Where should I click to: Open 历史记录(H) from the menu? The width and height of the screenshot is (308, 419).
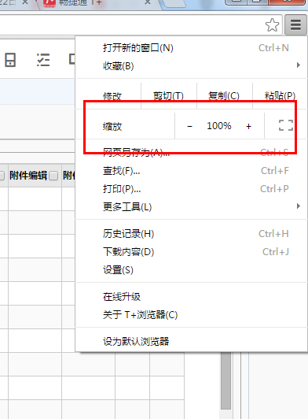tap(191, 234)
